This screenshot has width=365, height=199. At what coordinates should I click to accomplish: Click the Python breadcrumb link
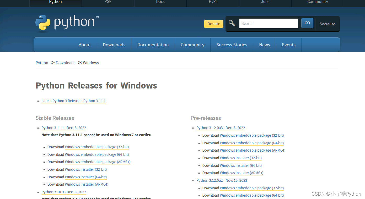click(42, 63)
